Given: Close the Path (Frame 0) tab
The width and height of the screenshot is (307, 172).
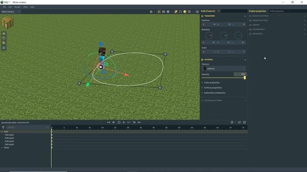Looking at the screenshot, I should click(219, 11).
